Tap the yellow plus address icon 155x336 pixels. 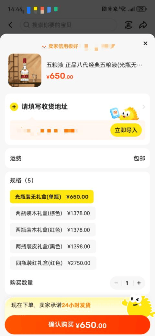14,107
